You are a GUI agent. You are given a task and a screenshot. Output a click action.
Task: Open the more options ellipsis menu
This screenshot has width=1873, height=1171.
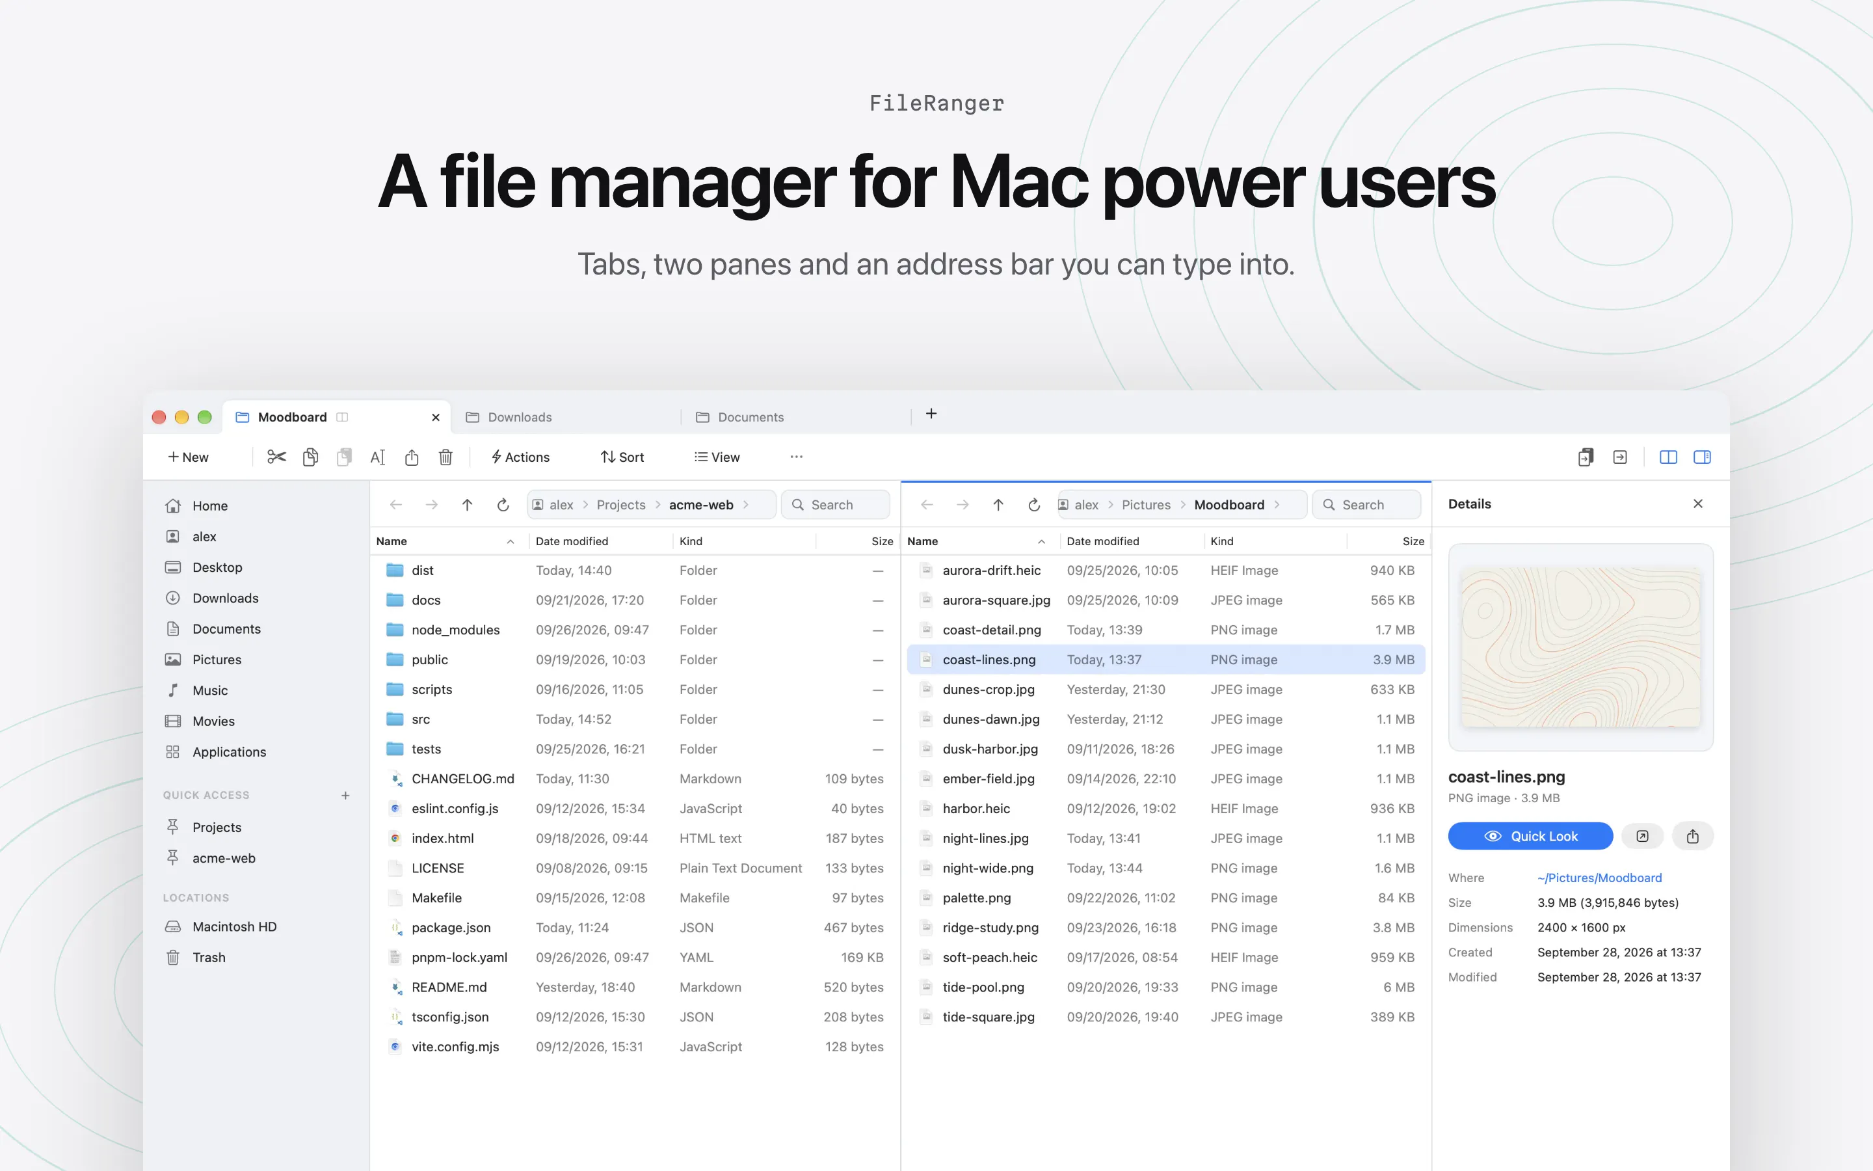[797, 457]
